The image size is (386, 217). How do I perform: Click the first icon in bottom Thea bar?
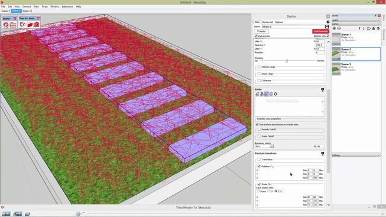[x=6, y=214]
